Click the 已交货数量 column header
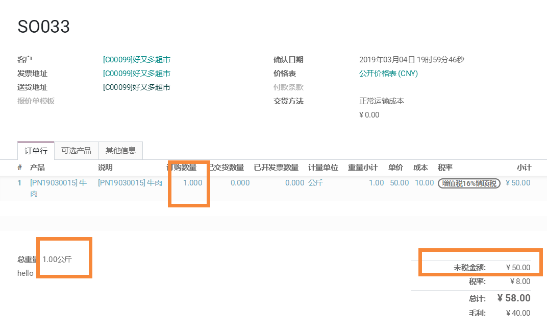Image resolution: width=547 pixels, height=330 pixels. pyautogui.click(x=227, y=168)
